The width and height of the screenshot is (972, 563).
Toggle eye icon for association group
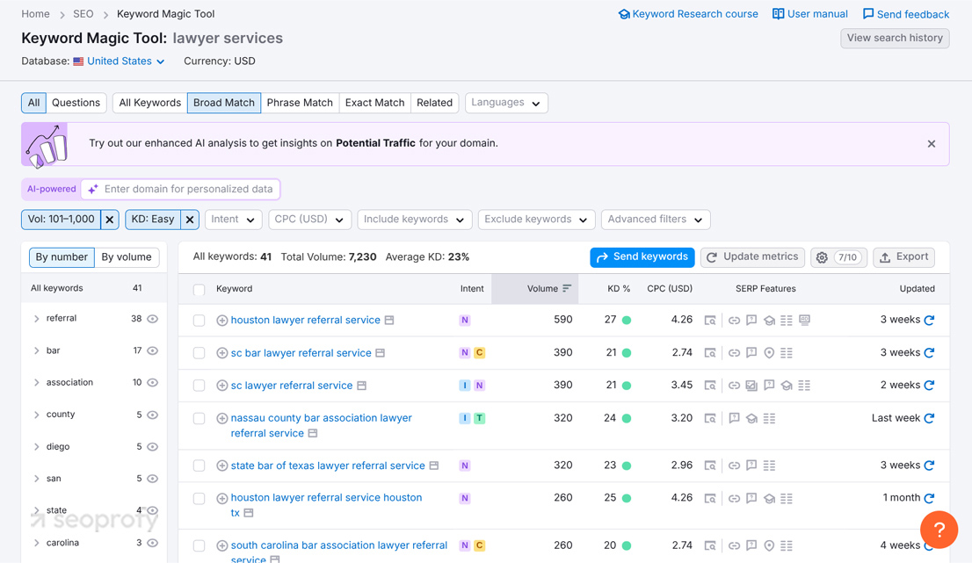(153, 383)
